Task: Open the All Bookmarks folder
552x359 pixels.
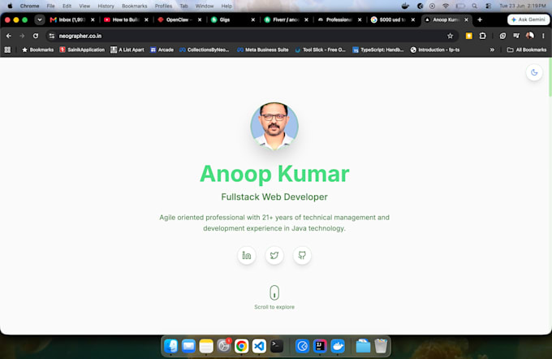Action: click(x=527, y=50)
